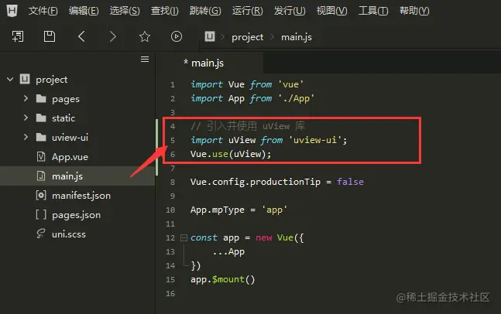
Task: Expand the pages folder chevron
Action: tap(26, 98)
